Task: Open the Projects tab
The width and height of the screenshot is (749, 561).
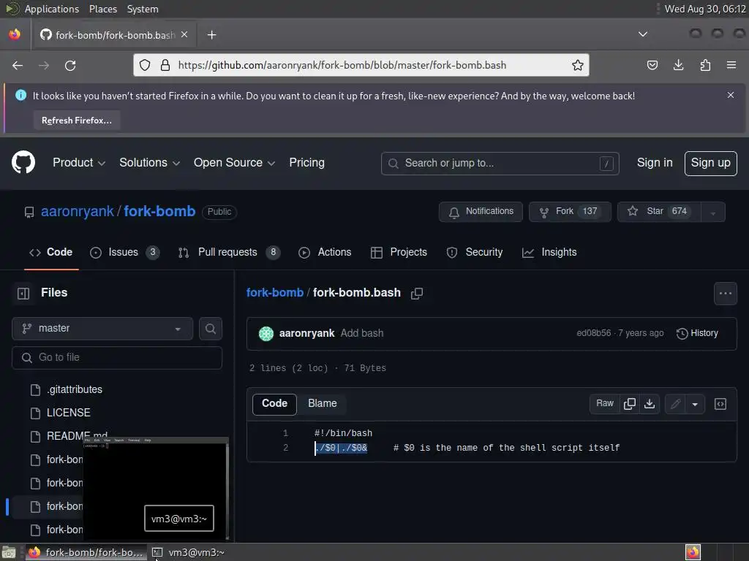Action: [x=399, y=252]
